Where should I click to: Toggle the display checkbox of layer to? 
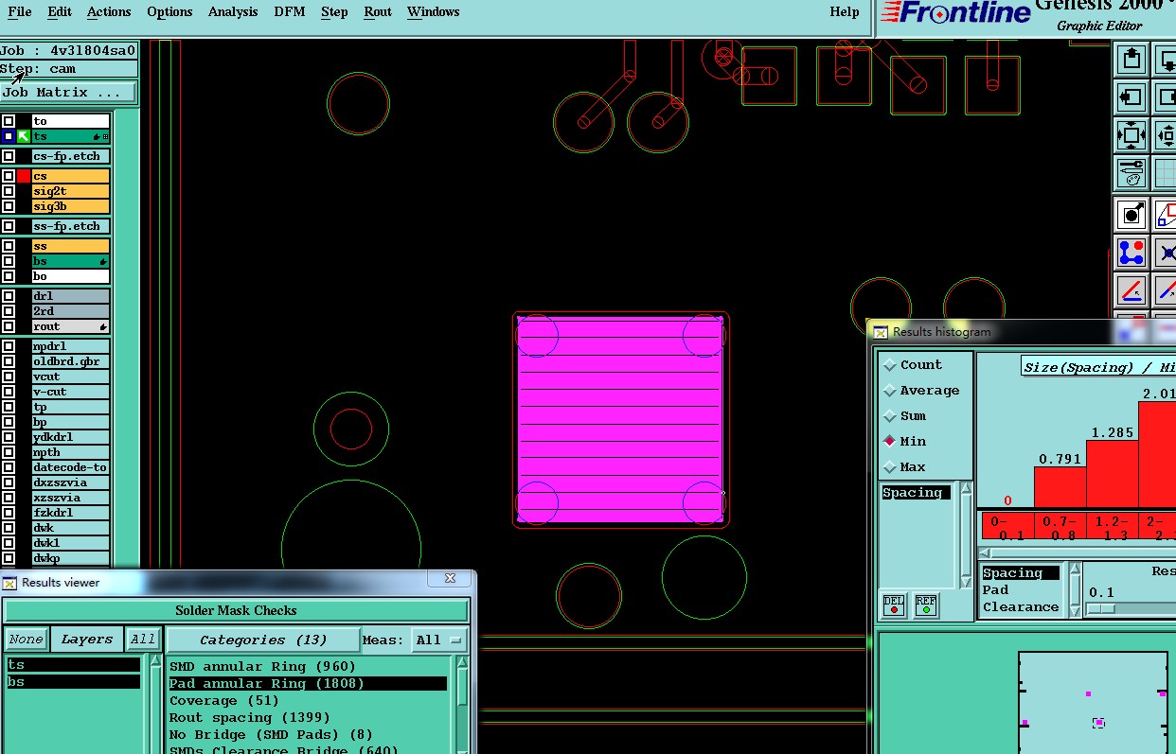click(x=9, y=121)
